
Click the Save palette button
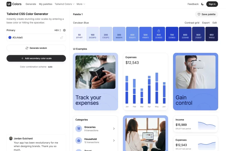[x=206, y=14]
